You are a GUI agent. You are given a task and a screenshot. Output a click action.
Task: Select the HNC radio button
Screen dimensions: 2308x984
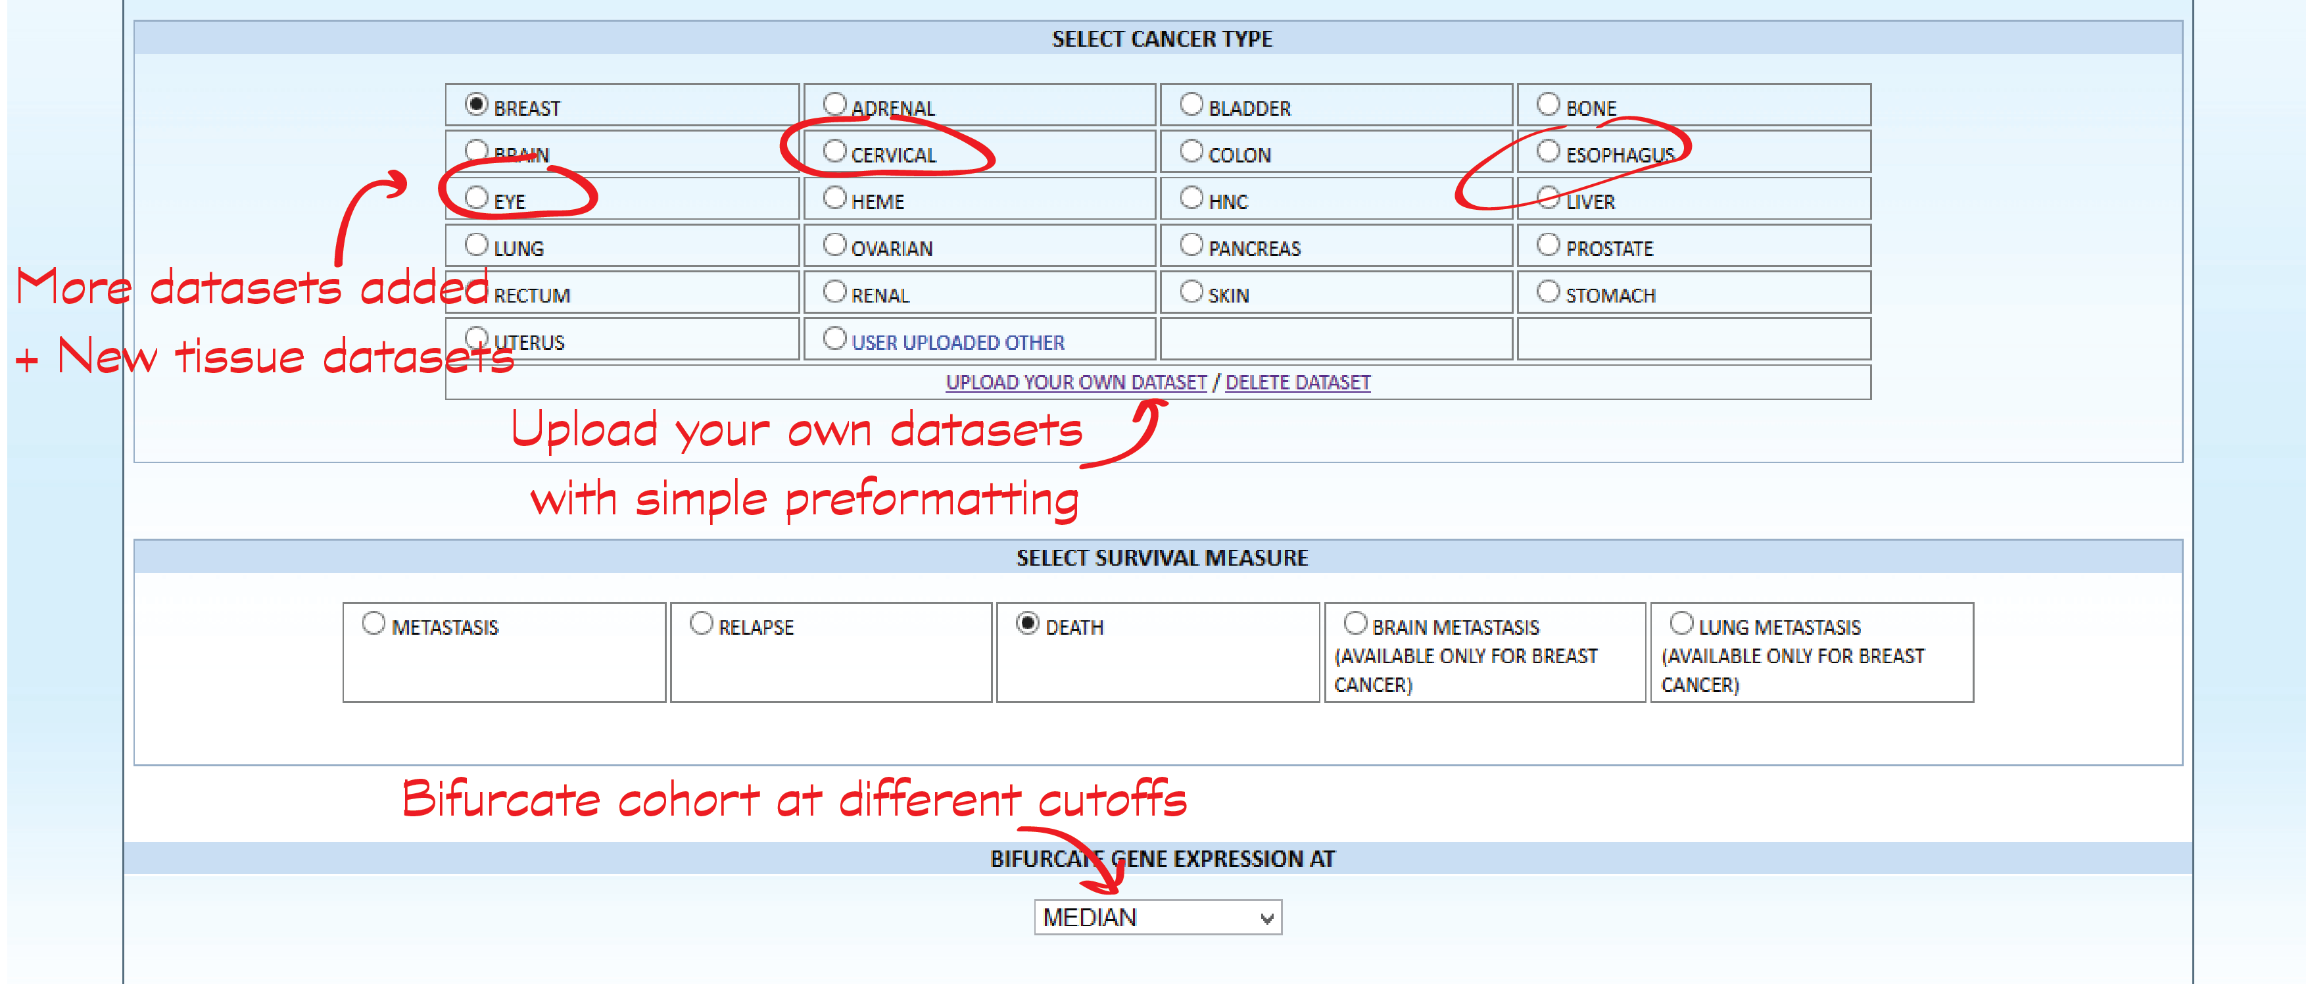[1191, 197]
